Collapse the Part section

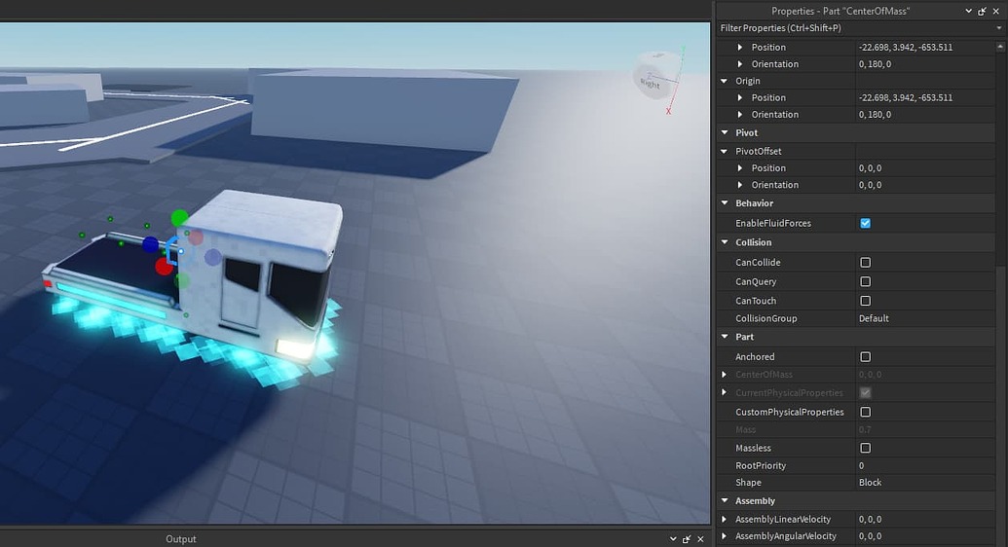point(725,337)
